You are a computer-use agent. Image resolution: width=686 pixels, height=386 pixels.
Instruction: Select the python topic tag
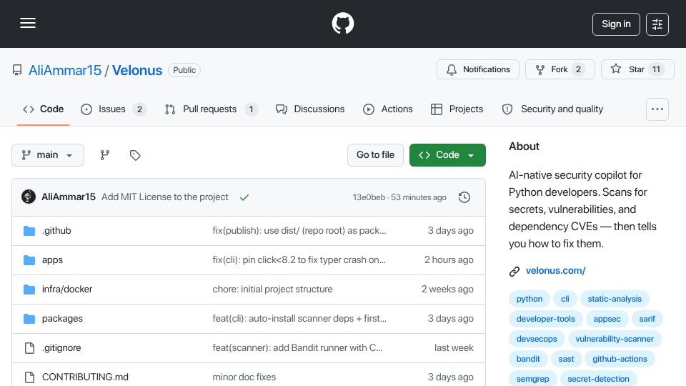530,299
